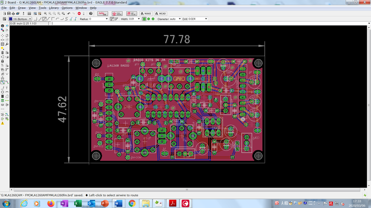This screenshot has width=371, height=208.
Task: Open the Tools menu
Action: tap(42, 8)
